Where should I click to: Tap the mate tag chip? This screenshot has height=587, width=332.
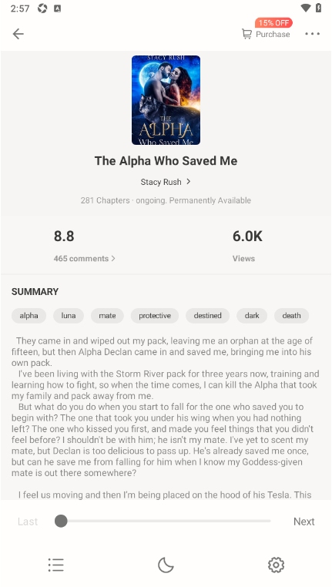point(107,316)
